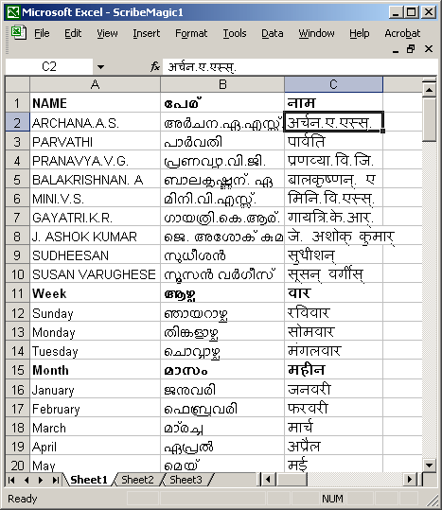This screenshot has height=510, width=442.
Task: Switch to the Sheet3 tab
Action: click(x=186, y=480)
